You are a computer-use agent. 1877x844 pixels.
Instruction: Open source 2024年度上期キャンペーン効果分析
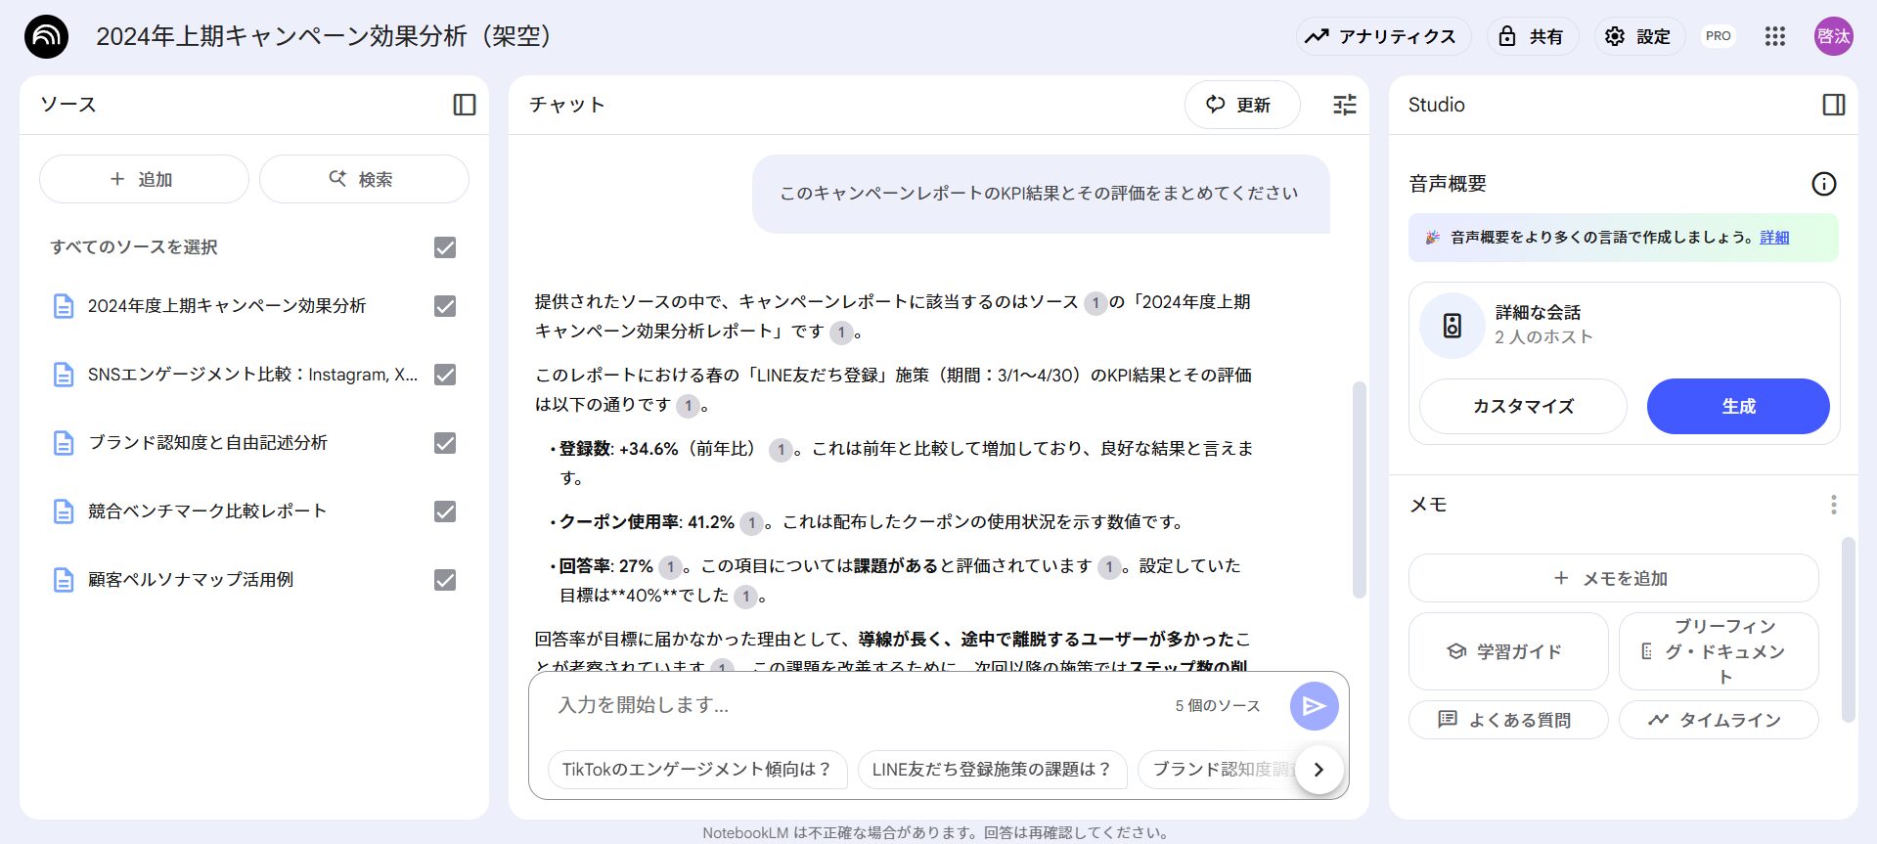227,306
